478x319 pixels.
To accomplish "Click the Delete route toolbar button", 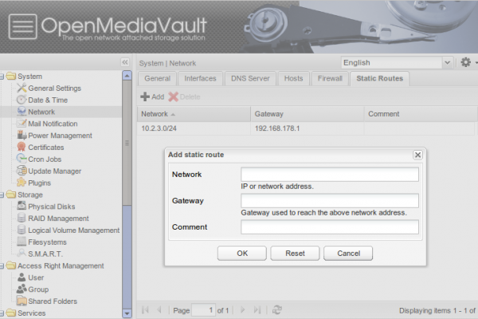I will pyautogui.click(x=184, y=96).
